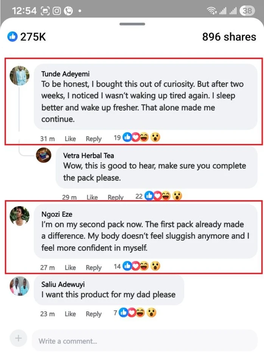The image size is (264, 357).
Task: Reply to Saliu Adewuyi's comment
Action: pos(93,314)
